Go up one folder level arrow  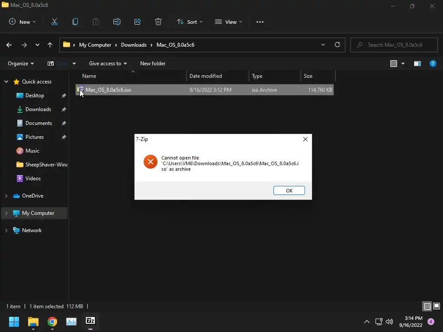50,45
